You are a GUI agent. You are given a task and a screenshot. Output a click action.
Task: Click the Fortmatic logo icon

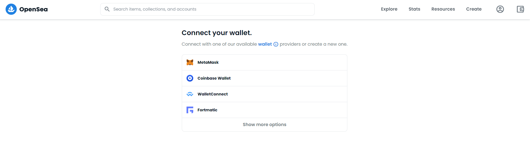pyautogui.click(x=190, y=110)
